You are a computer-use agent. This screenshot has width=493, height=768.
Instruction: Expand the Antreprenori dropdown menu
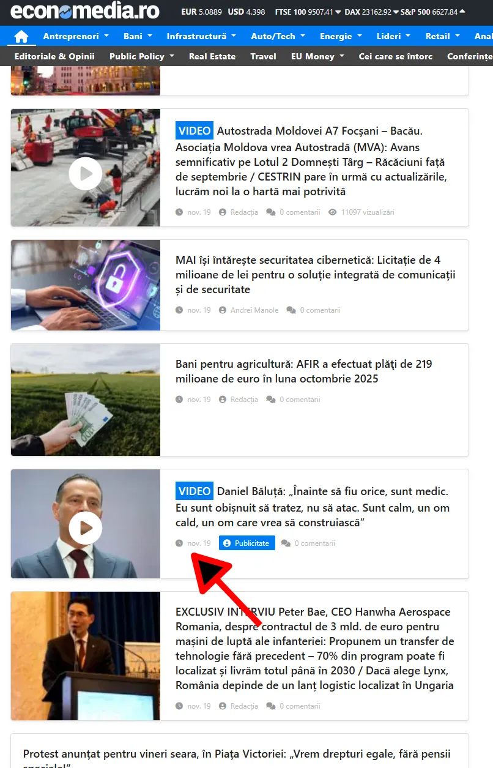click(76, 36)
